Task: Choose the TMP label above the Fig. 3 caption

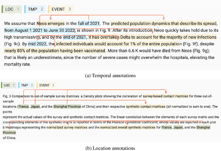Action: tap(26, 85)
